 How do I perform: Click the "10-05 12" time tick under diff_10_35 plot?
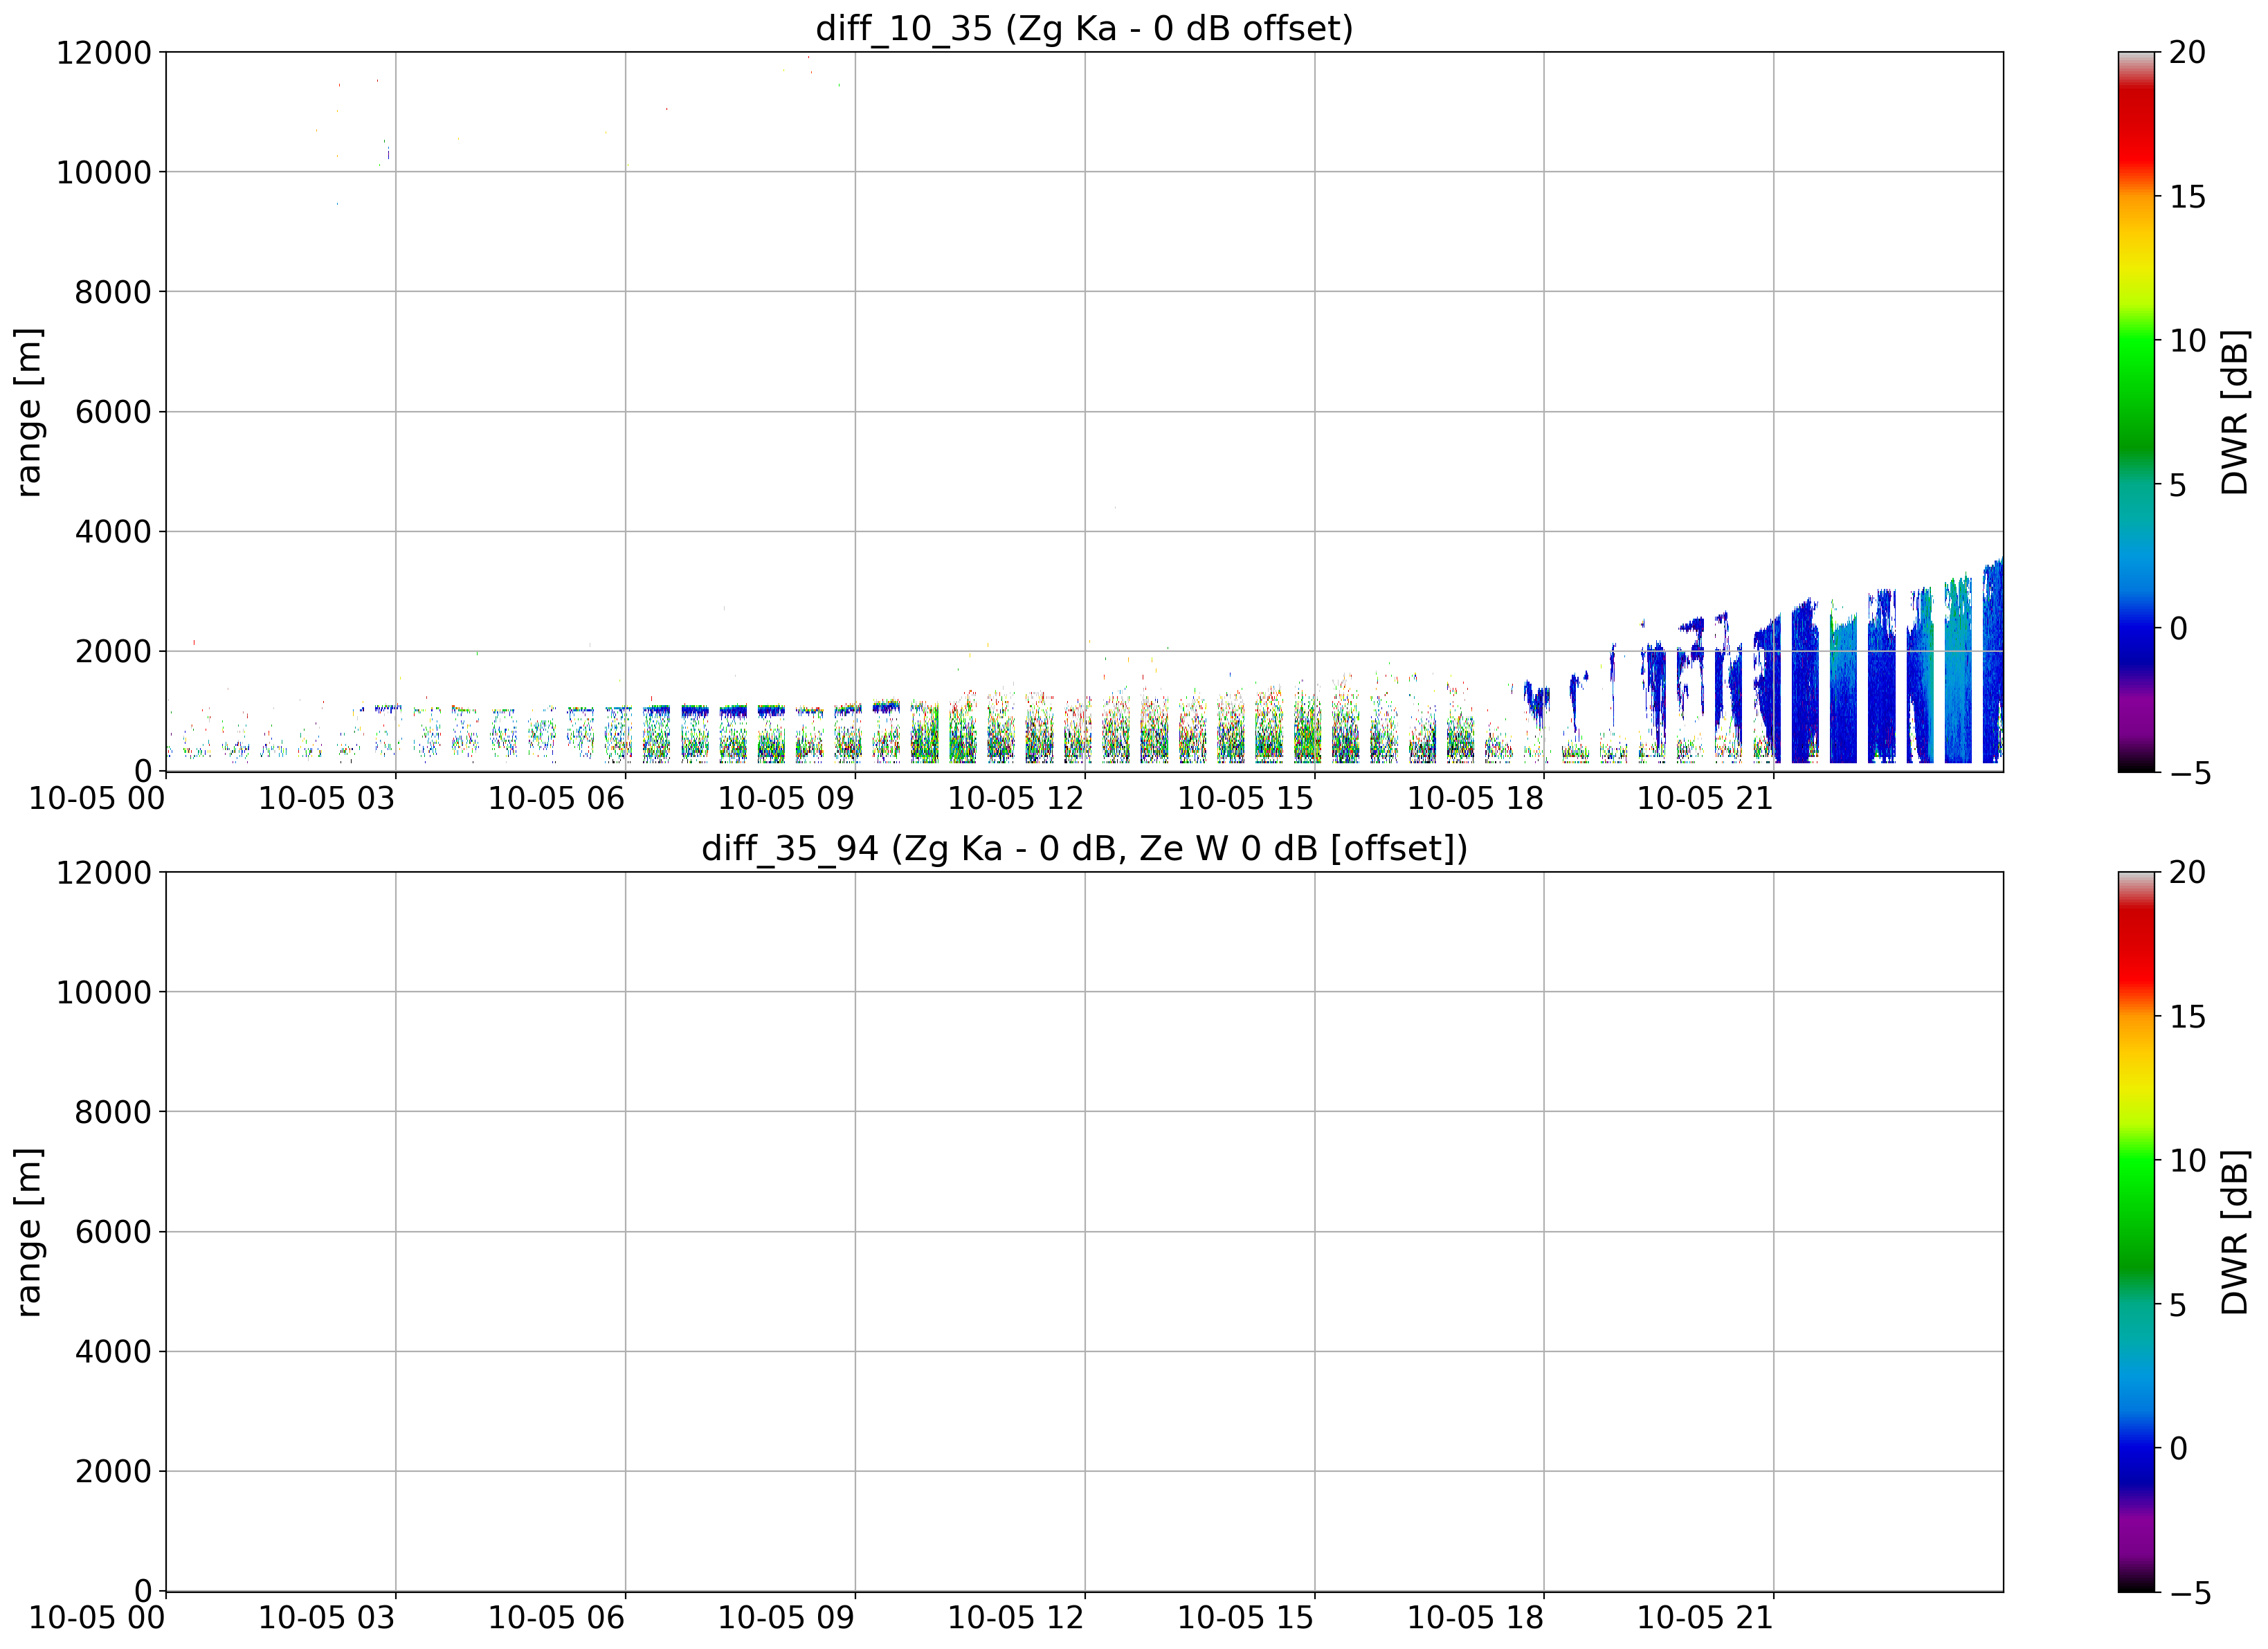coord(1016,798)
